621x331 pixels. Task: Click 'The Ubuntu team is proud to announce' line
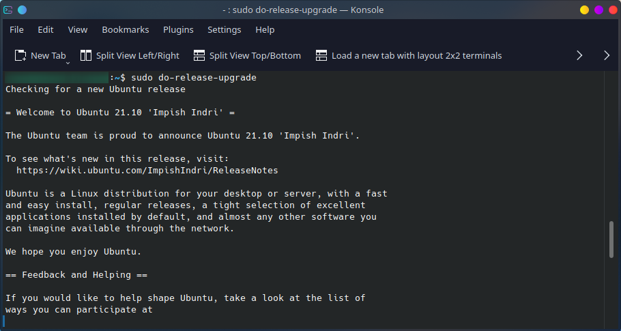(183, 136)
